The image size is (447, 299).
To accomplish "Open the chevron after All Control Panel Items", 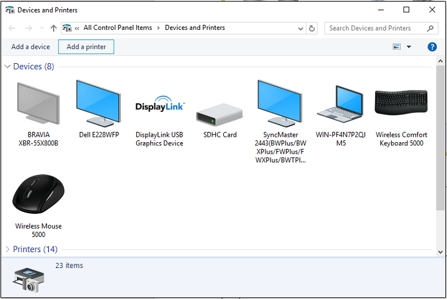I will coord(158,28).
